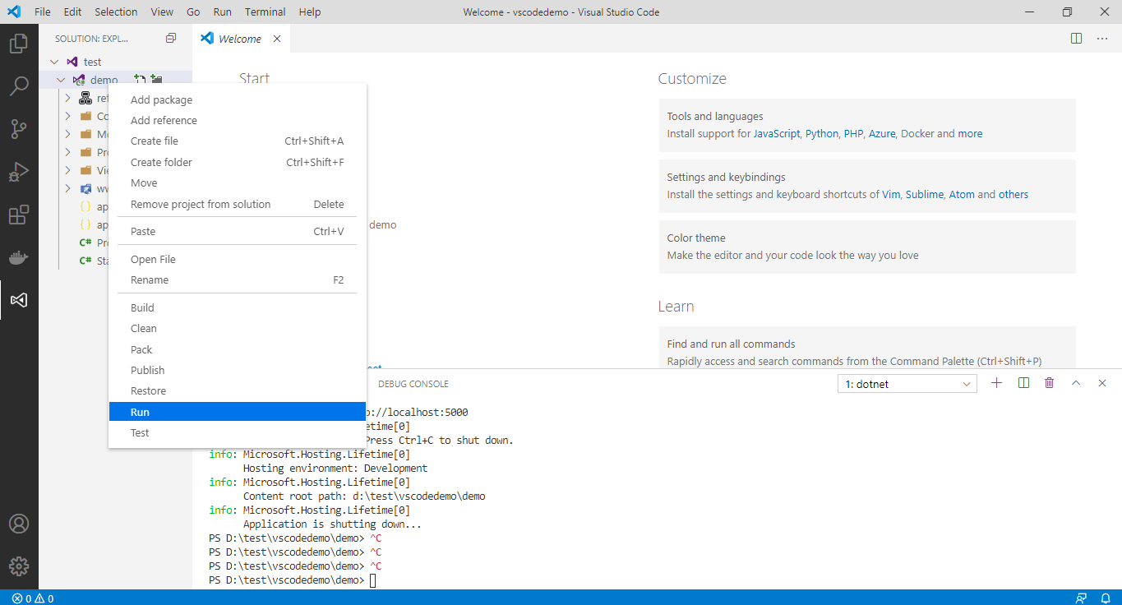Viewport: 1122px width, 605px height.
Task: Select Build in the context menu
Action: (238, 307)
